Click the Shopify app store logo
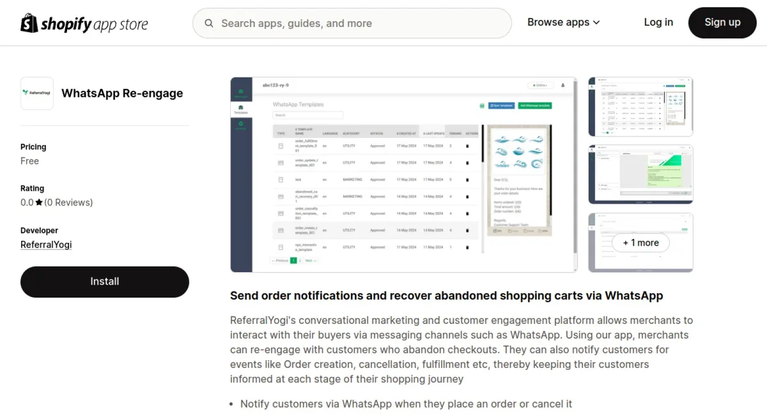 coord(84,24)
